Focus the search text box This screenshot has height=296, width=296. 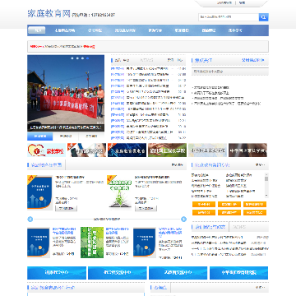click(x=229, y=17)
